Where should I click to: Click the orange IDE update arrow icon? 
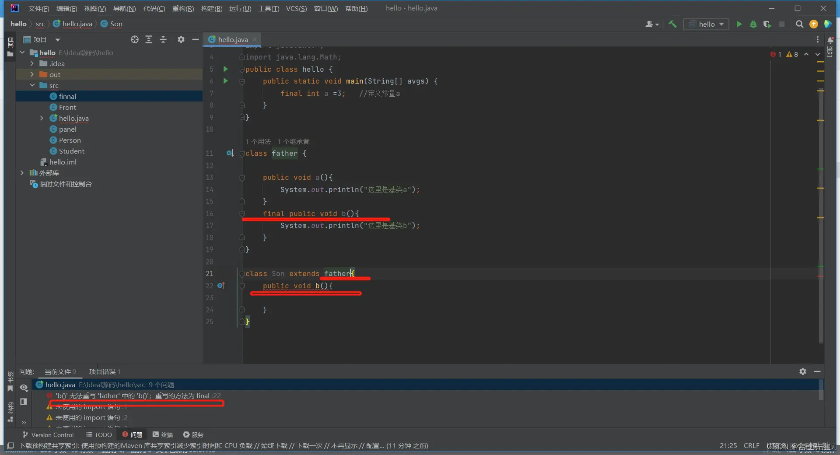pos(814,24)
